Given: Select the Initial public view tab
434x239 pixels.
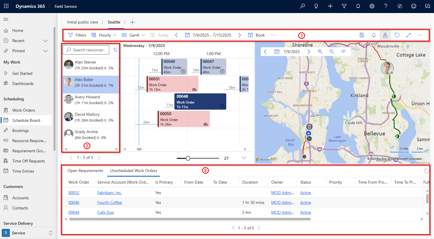Looking at the screenshot, I should [83, 22].
